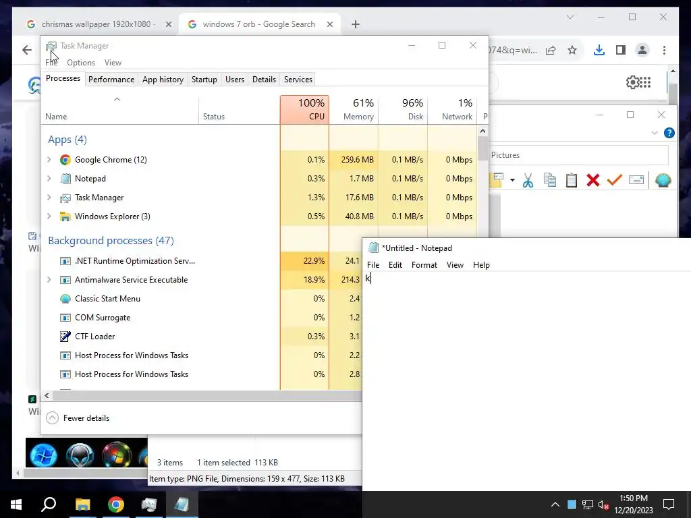This screenshot has width=691, height=518.
Task: Open File Explorer from the taskbar
Action: pos(82,505)
